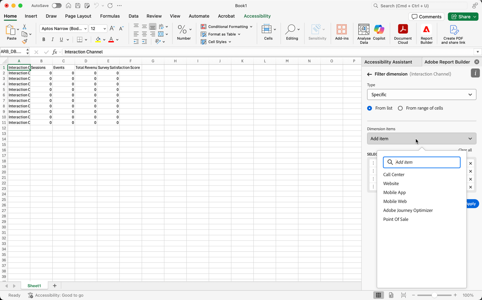
Task: Click Clear all link
Action: (x=465, y=150)
